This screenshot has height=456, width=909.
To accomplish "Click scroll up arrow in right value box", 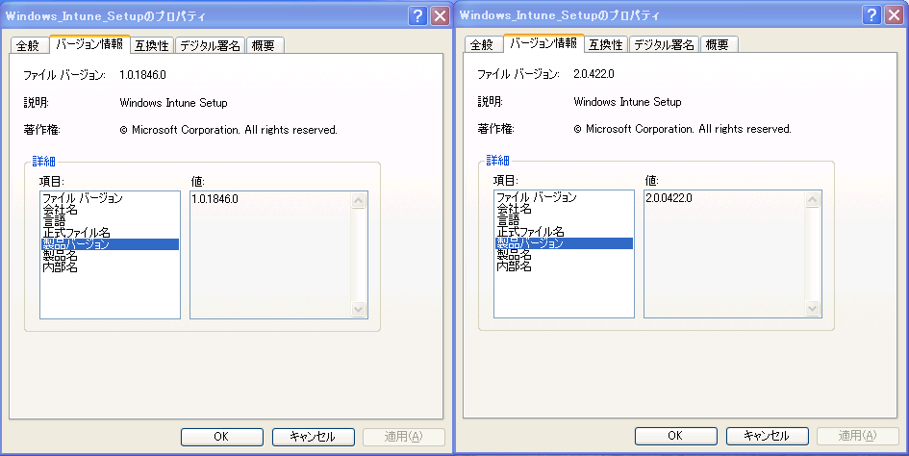I will 812,199.
